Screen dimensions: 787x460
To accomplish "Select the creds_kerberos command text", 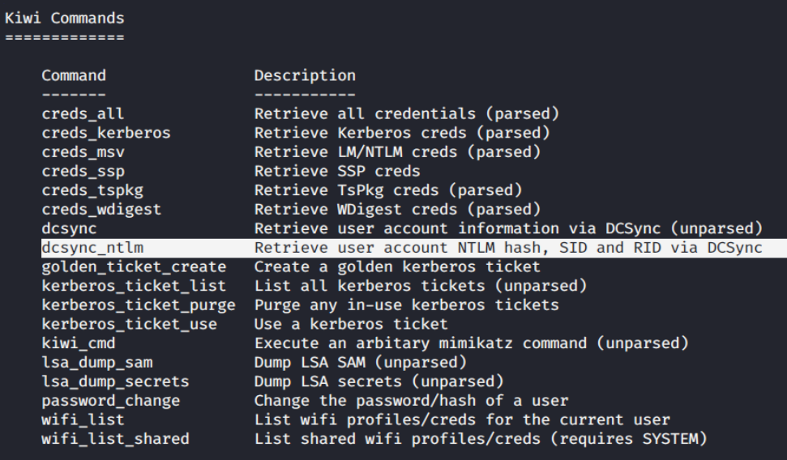I will [x=106, y=133].
